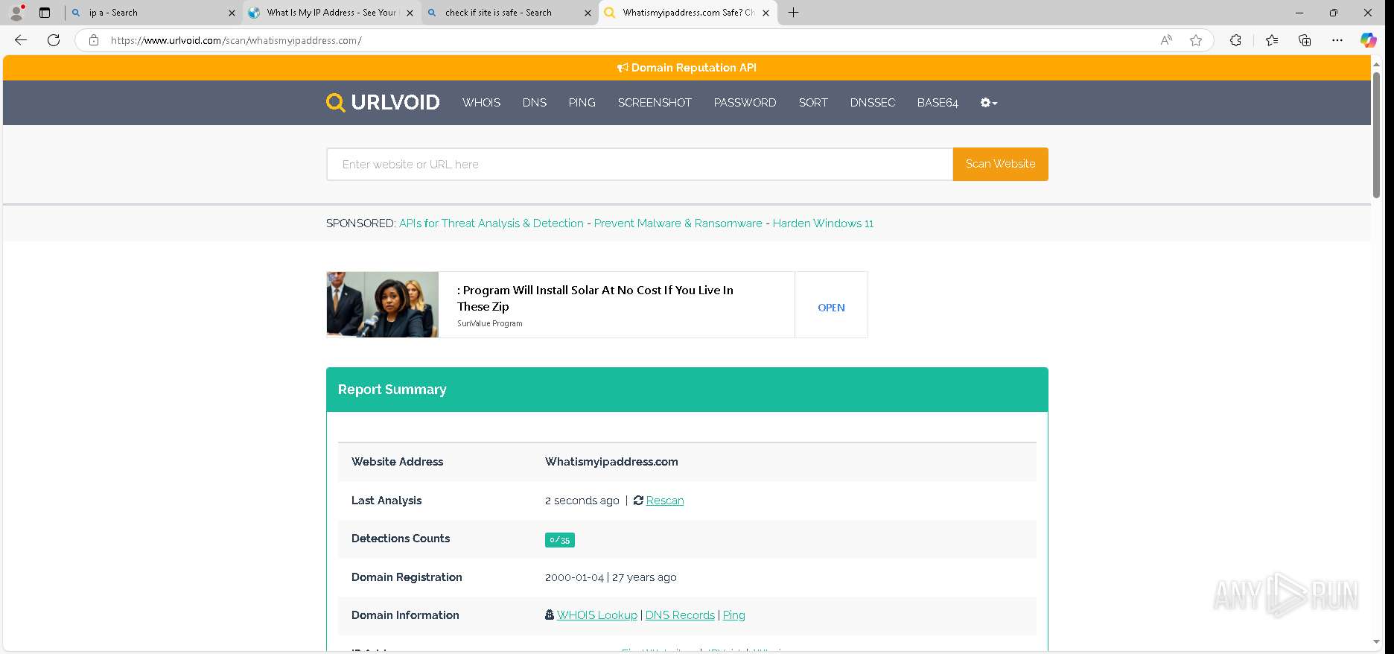Viewport: 1394px width, 654px height.
Task: Open the Ping link in Domain Information
Action: [x=733, y=615]
